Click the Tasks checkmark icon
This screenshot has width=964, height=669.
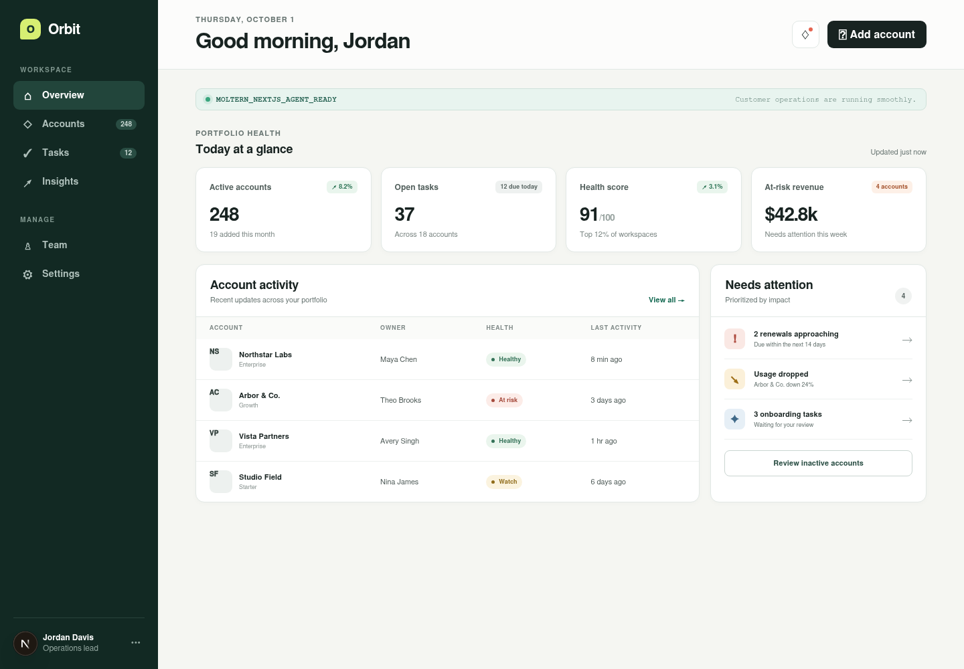pyautogui.click(x=27, y=153)
